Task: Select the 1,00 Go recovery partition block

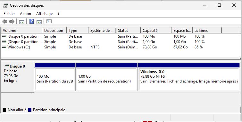Action: tap(107, 76)
